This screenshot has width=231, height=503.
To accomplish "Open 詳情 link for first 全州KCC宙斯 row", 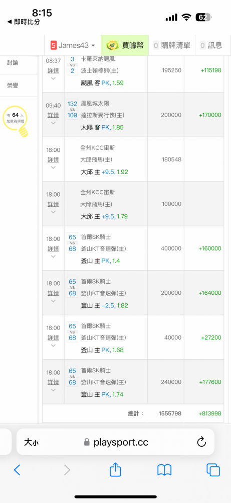I will [x=53, y=159].
